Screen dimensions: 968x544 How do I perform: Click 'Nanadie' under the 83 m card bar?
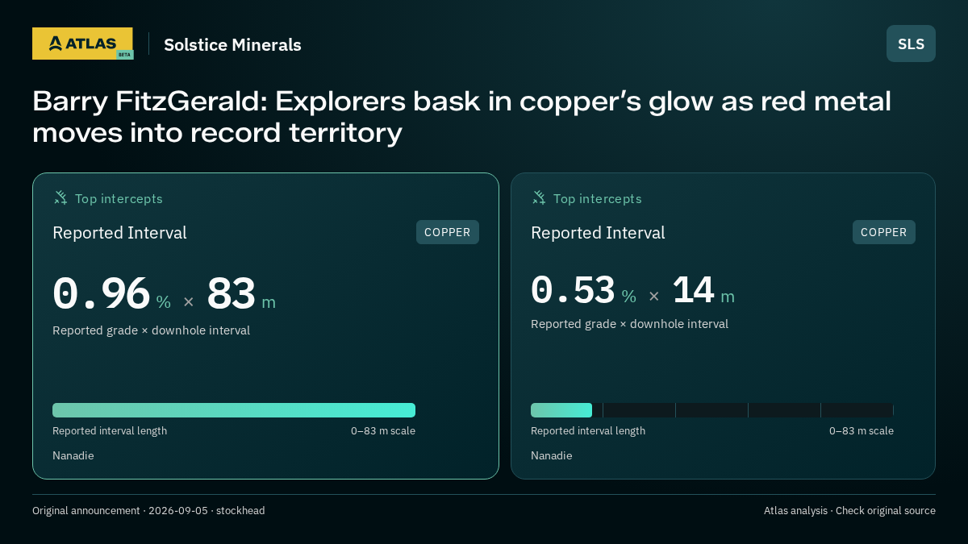[x=73, y=455]
